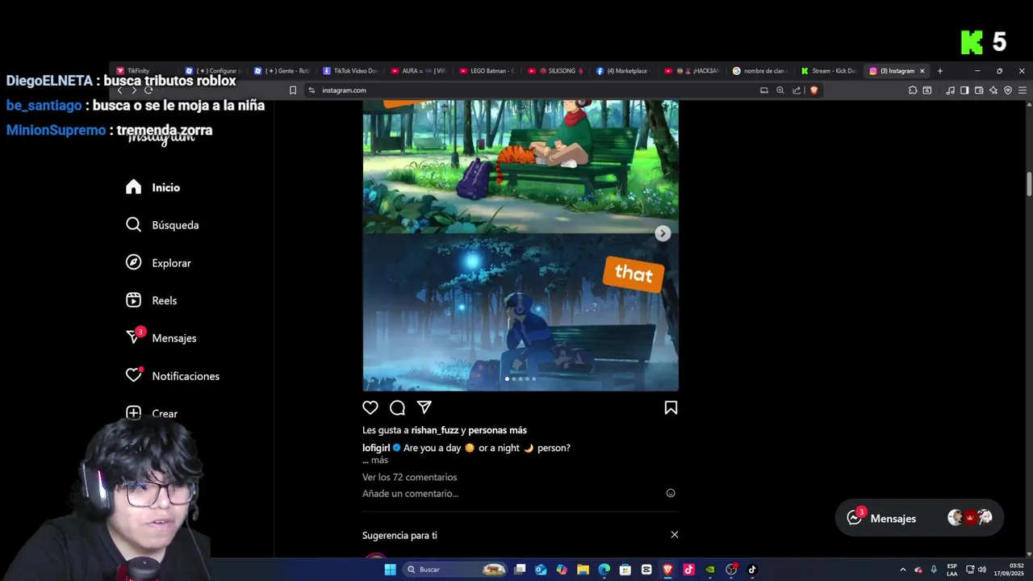Open emoji picker in comment field
The image size is (1033, 581).
click(671, 493)
